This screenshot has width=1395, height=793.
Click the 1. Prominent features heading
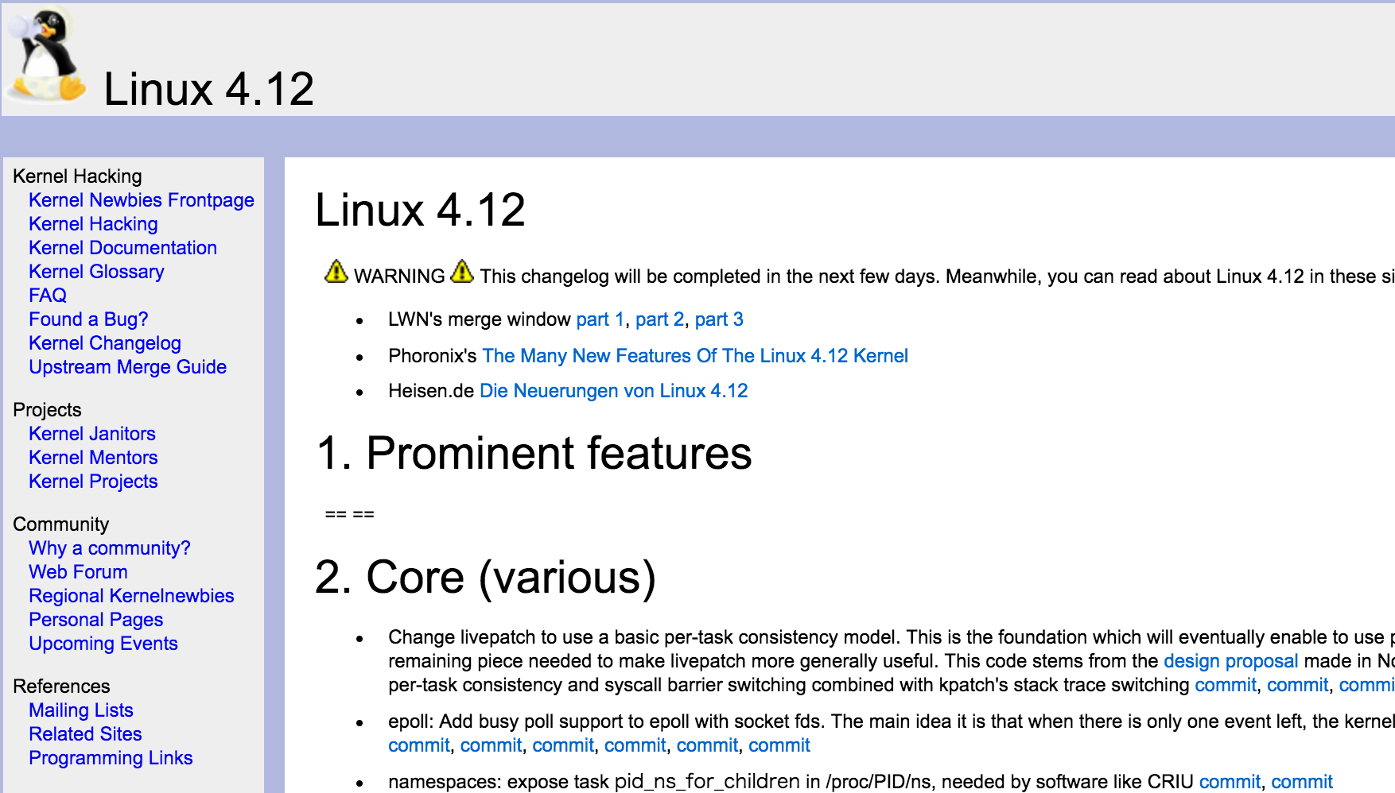point(534,454)
